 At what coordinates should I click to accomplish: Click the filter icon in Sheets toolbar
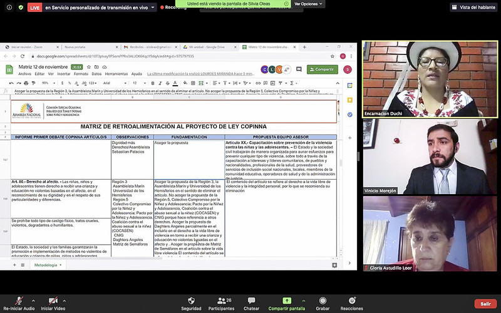(x=280, y=83)
